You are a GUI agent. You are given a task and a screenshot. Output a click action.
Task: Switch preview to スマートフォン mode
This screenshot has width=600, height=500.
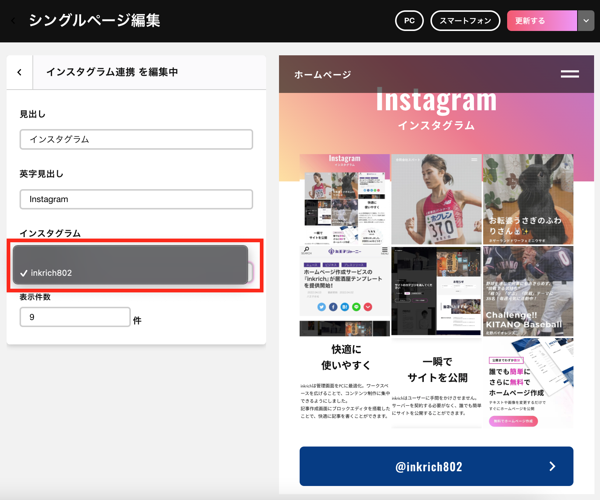point(465,21)
